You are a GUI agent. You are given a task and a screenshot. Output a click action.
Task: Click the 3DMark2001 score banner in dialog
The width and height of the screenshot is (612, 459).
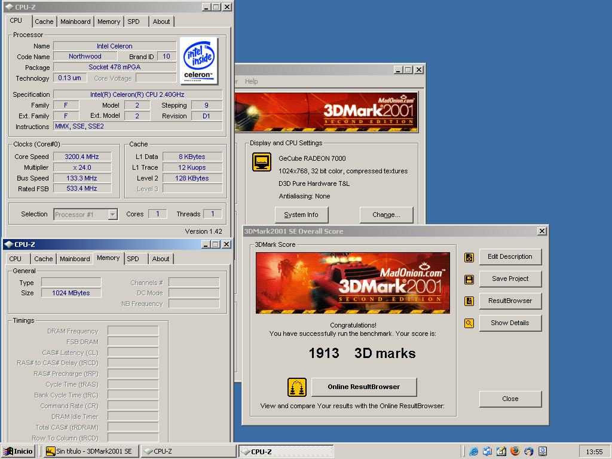click(x=353, y=283)
